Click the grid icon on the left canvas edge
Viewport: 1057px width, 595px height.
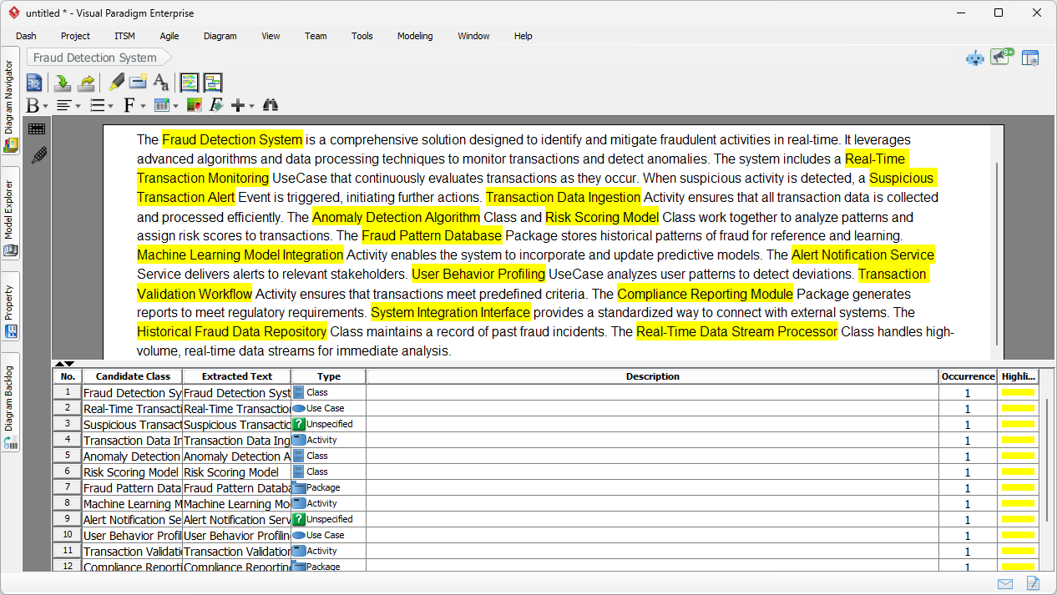(x=38, y=129)
